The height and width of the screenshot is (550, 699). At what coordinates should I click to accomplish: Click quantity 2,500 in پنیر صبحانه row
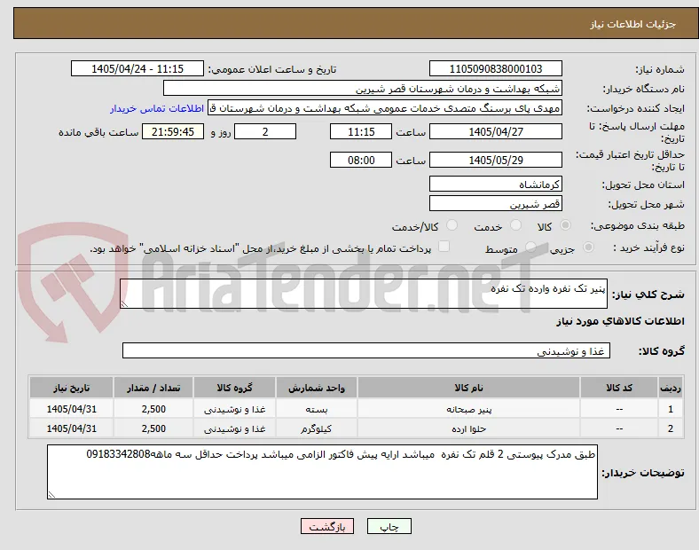tap(153, 409)
